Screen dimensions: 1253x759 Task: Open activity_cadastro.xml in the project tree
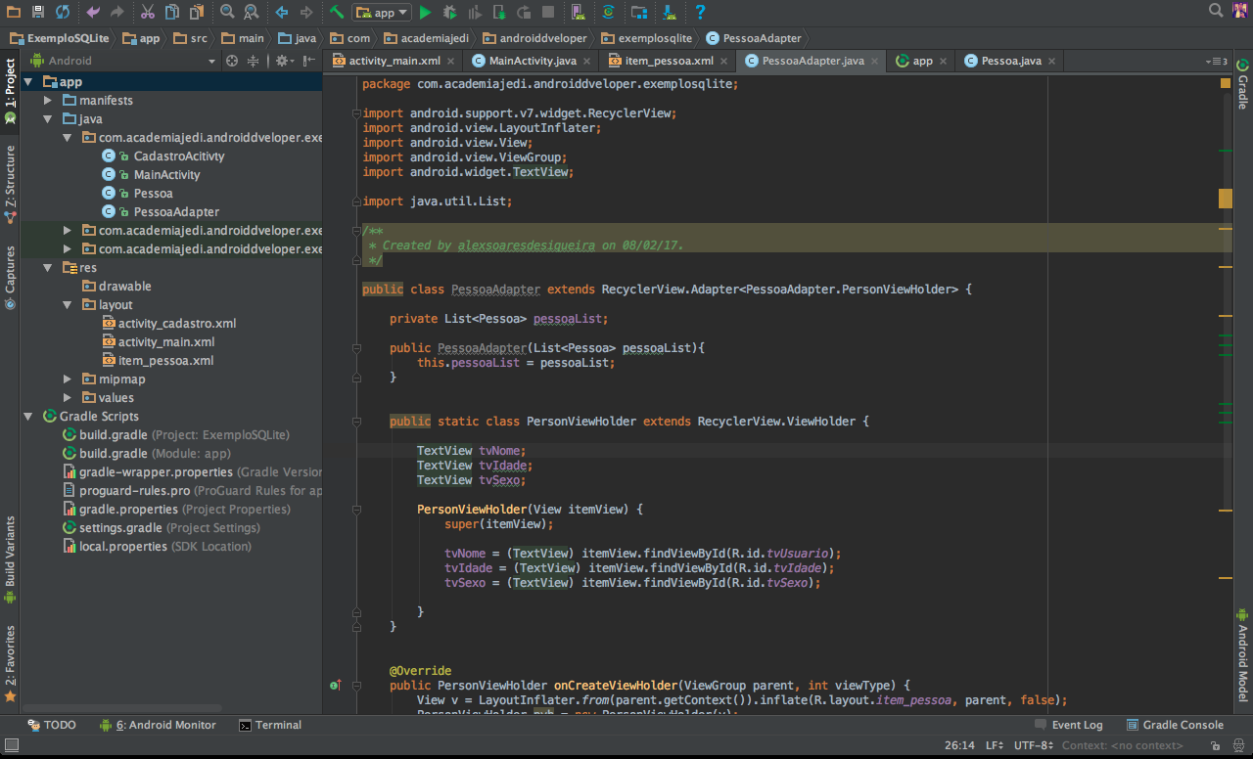[x=176, y=324]
